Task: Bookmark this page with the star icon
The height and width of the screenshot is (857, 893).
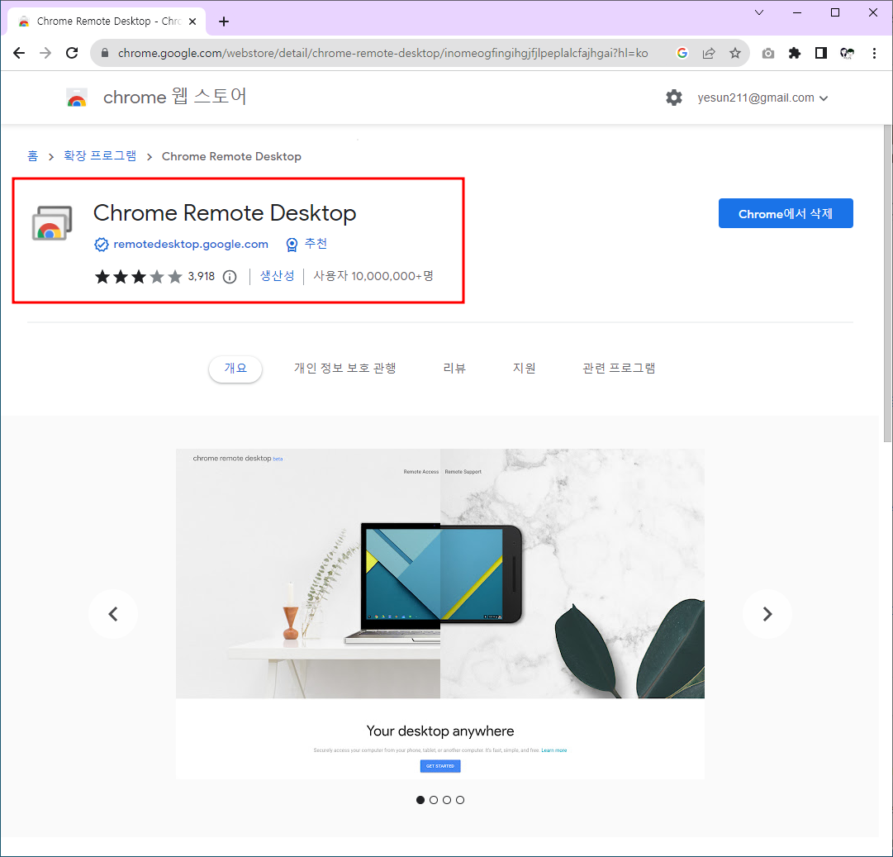Action: [x=735, y=53]
